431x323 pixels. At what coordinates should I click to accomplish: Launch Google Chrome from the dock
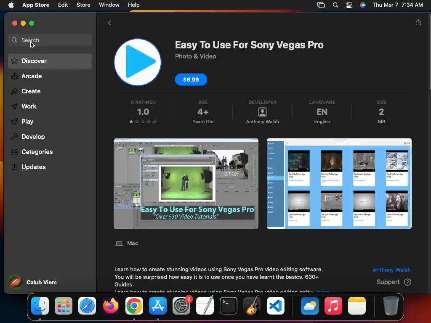click(134, 306)
